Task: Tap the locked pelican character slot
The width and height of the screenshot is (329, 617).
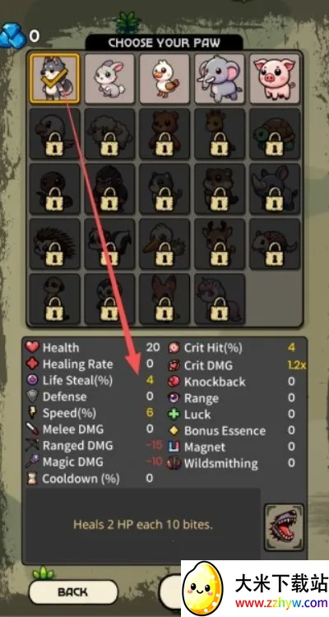Action: point(164,244)
